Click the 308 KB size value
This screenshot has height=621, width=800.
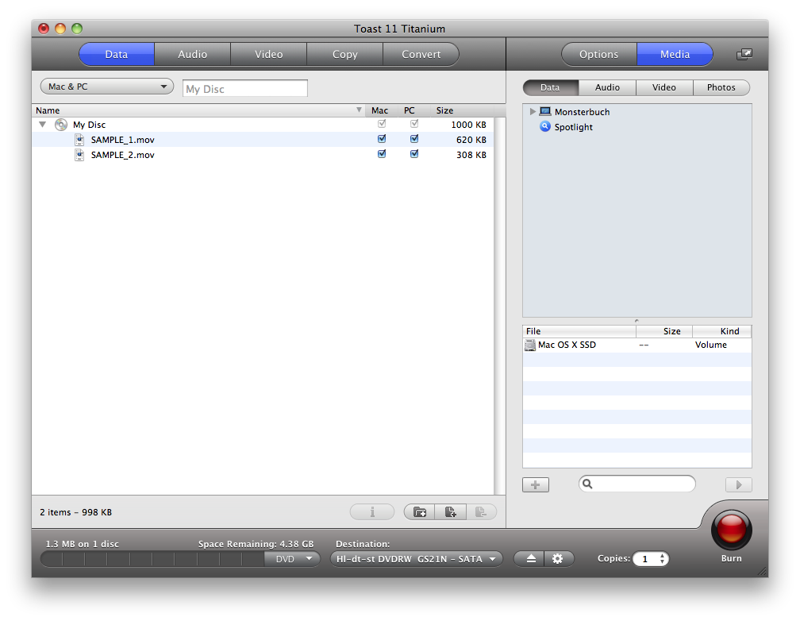pyautogui.click(x=471, y=155)
